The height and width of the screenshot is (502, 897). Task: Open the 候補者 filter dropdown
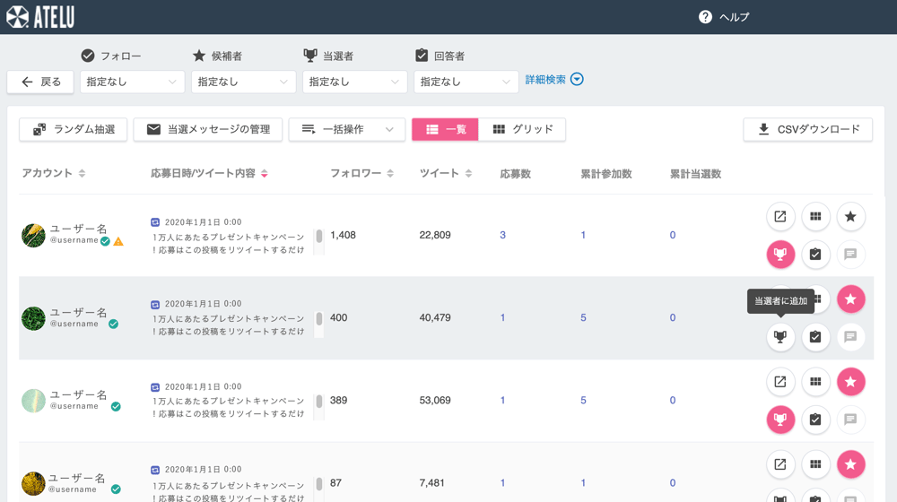tap(243, 82)
